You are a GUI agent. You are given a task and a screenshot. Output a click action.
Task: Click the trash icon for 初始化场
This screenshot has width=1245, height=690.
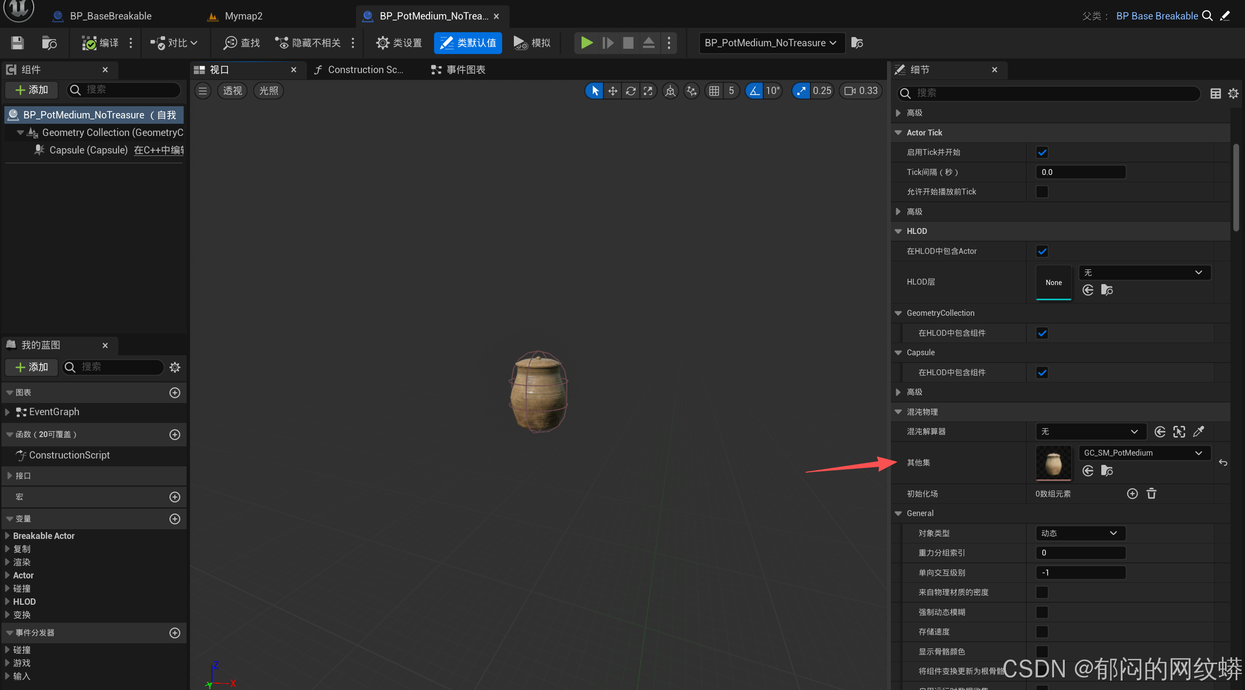coord(1151,494)
